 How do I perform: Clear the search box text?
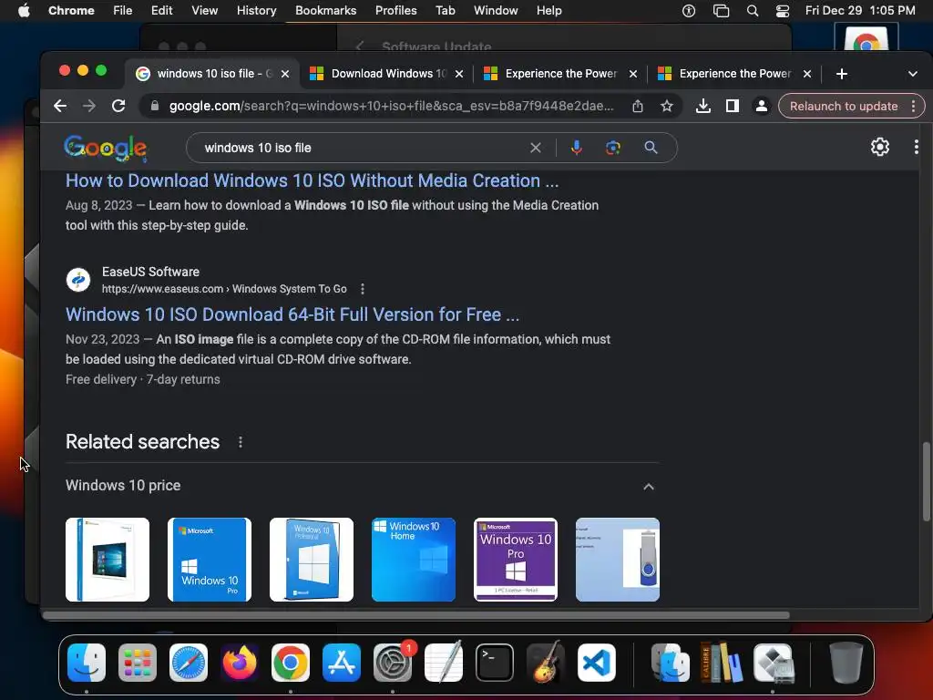[x=536, y=148]
